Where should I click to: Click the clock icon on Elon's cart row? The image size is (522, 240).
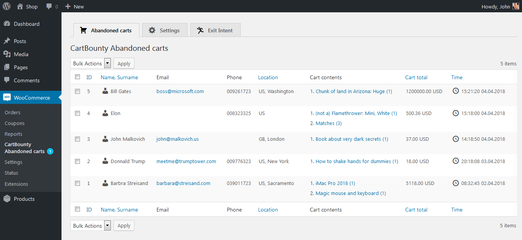(456, 113)
